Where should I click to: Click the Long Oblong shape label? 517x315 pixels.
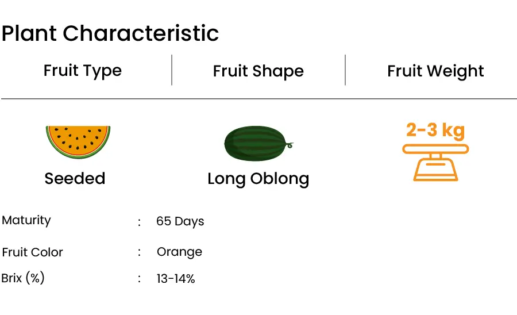click(x=258, y=179)
